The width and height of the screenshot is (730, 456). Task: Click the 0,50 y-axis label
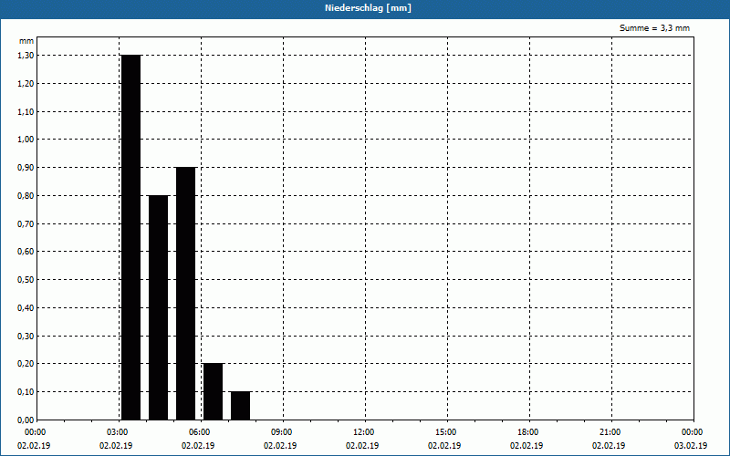(x=26, y=280)
